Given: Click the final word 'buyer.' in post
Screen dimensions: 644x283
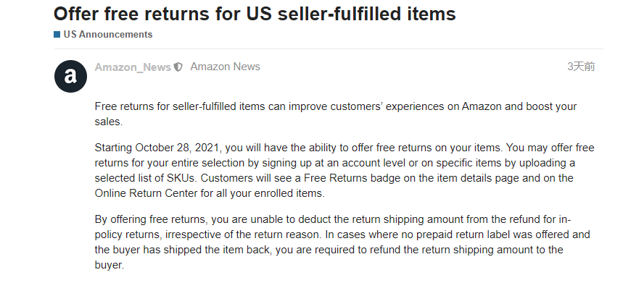Looking at the screenshot, I should pos(110,265).
